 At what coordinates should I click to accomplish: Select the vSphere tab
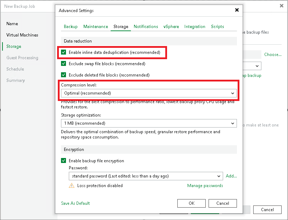coord(171,27)
